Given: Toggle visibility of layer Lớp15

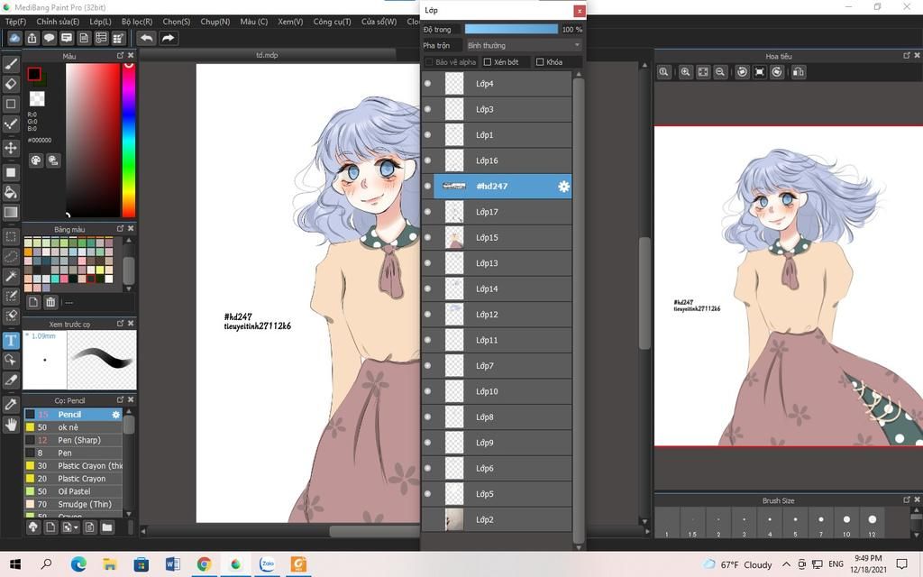Looking at the screenshot, I should pos(428,237).
